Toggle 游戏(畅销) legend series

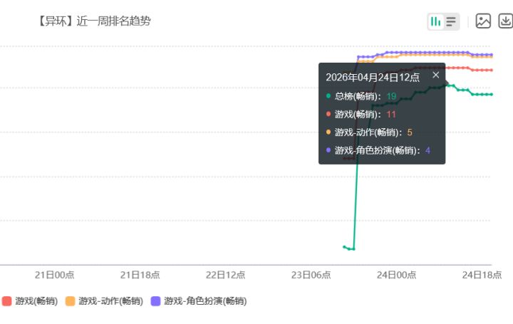[x=30, y=301]
